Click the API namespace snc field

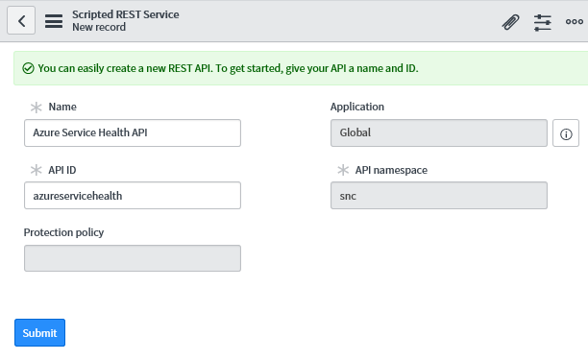[439, 196]
